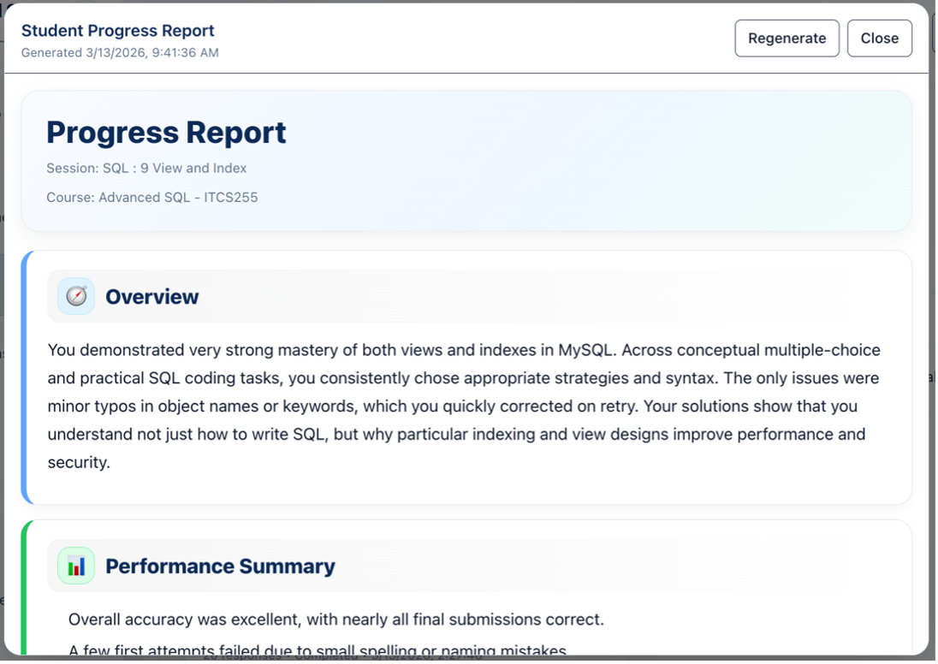Select the Overview section heading
The width and height of the screenshot is (938, 664).
coord(151,297)
